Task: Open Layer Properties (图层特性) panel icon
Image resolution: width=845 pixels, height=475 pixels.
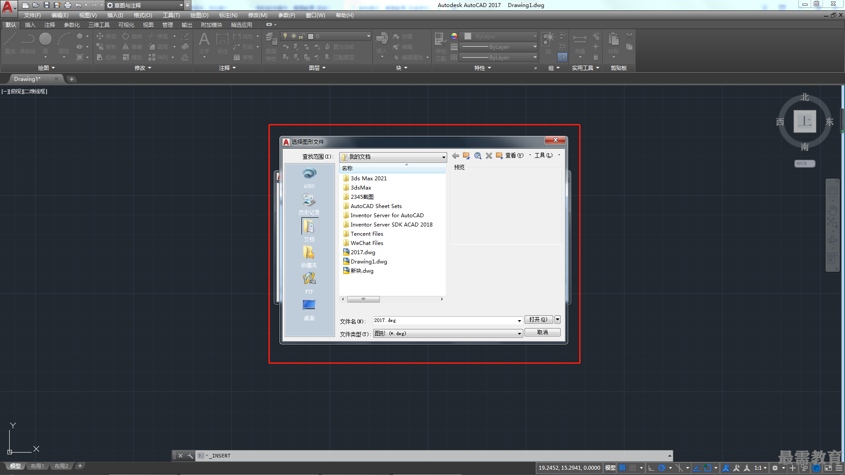Action: pyautogui.click(x=271, y=47)
